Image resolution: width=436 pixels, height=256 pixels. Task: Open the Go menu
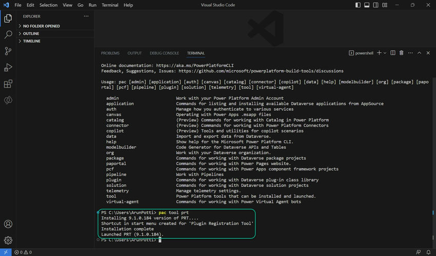pyautogui.click(x=81, y=5)
